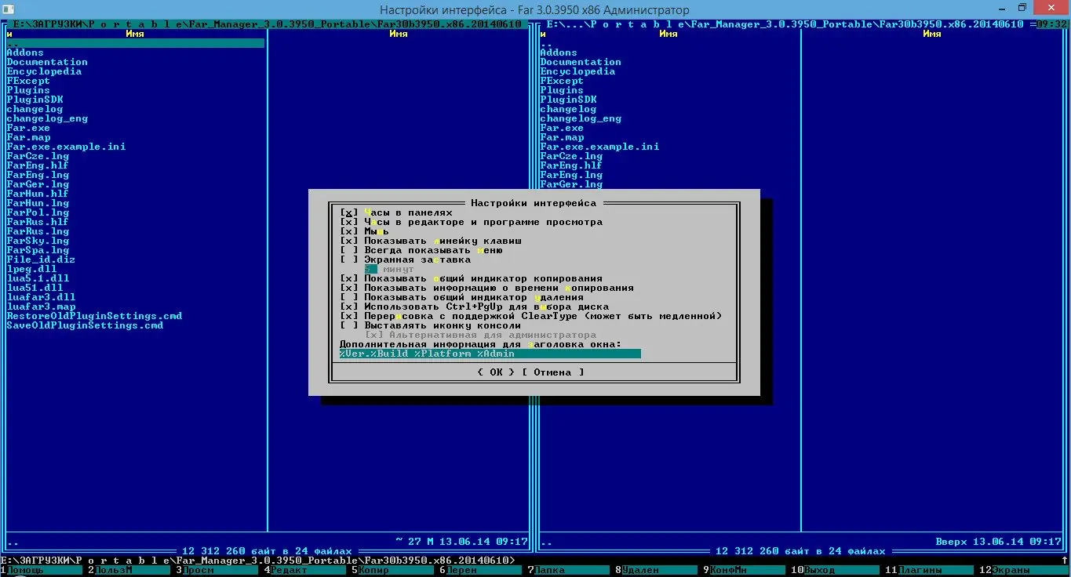Image resolution: width=1071 pixels, height=577 pixels.
Task: Close the Far Manager window
Action: [x=1050, y=8]
